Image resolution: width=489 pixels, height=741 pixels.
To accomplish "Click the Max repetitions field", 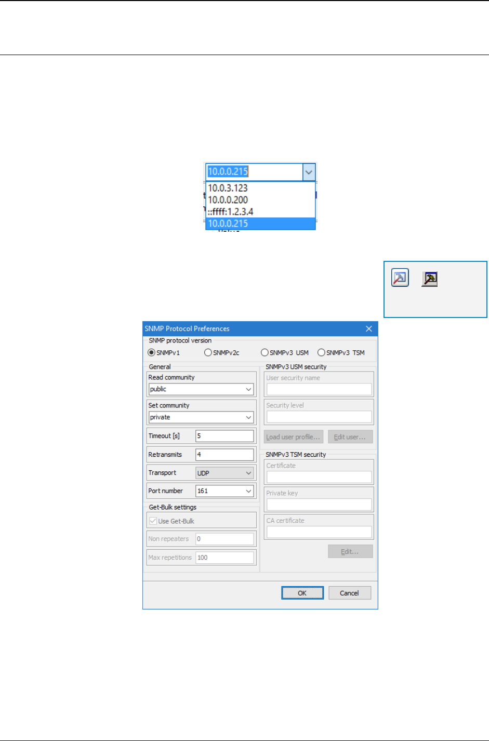I will click(224, 558).
